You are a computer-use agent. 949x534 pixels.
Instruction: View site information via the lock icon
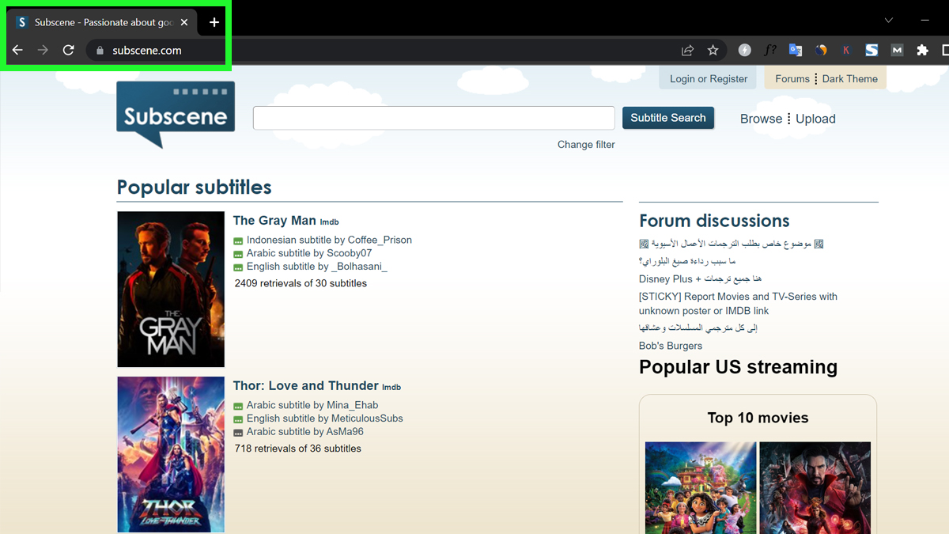[x=100, y=51]
